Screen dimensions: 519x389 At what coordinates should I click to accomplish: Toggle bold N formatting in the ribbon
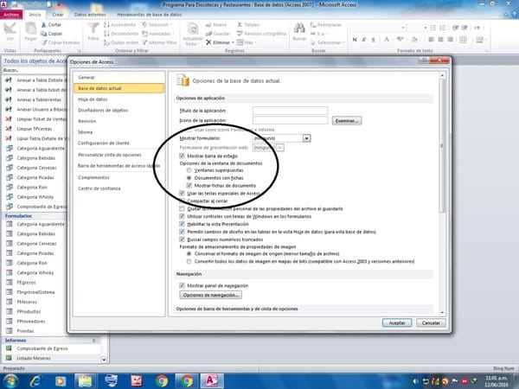click(355, 40)
